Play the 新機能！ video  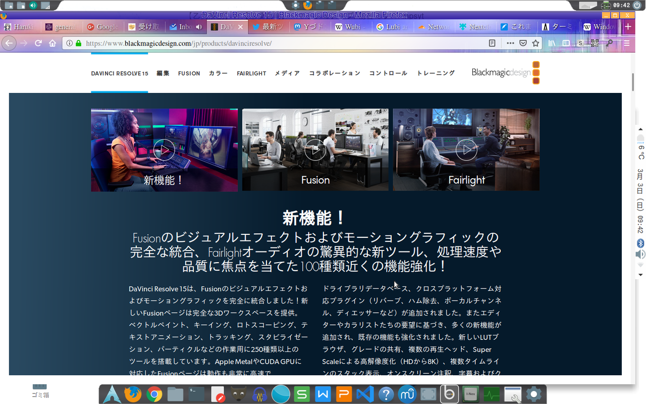[164, 150]
